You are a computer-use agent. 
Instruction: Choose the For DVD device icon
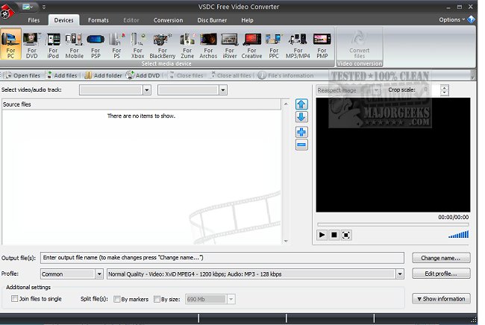pos(31,45)
